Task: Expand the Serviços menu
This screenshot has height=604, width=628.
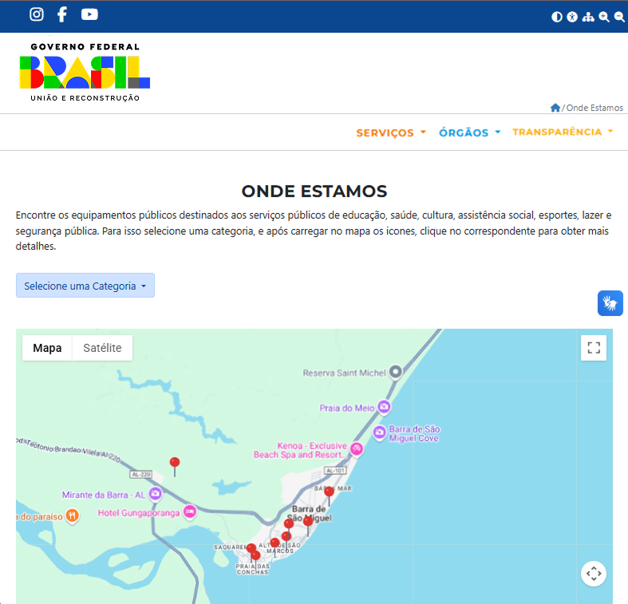Action: click(x=391, y=132)
